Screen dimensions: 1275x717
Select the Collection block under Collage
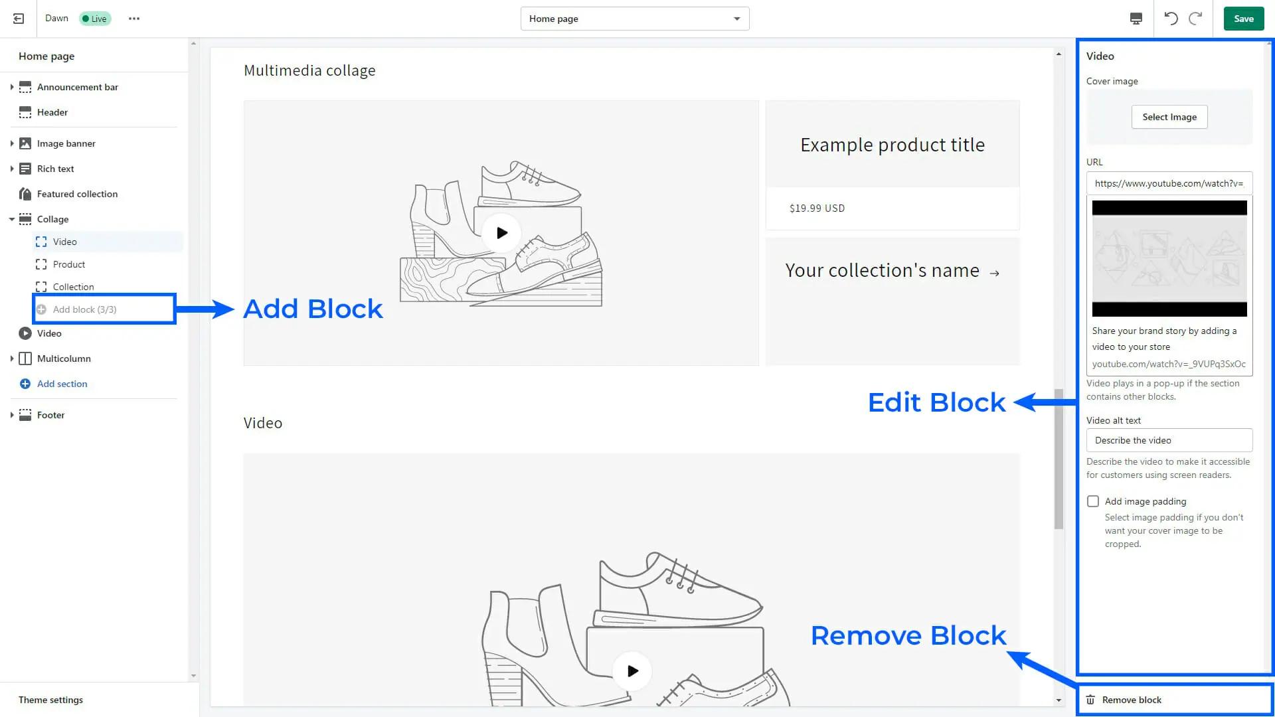click(x=73, y=287)
